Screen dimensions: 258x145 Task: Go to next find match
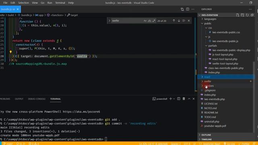[179, 21]
